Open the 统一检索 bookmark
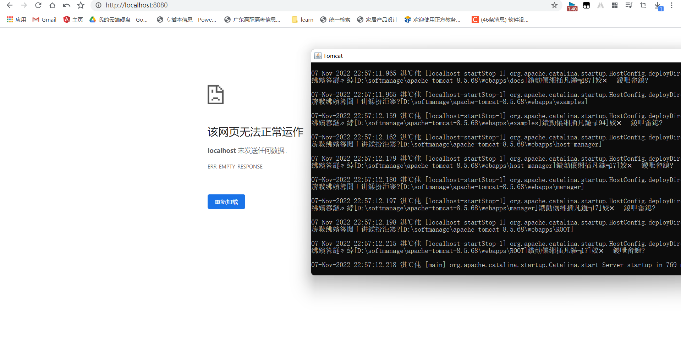 coord(335,20)
